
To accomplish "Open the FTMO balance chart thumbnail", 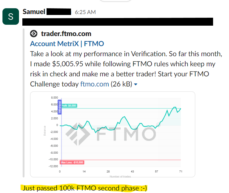I will [113, 134].
